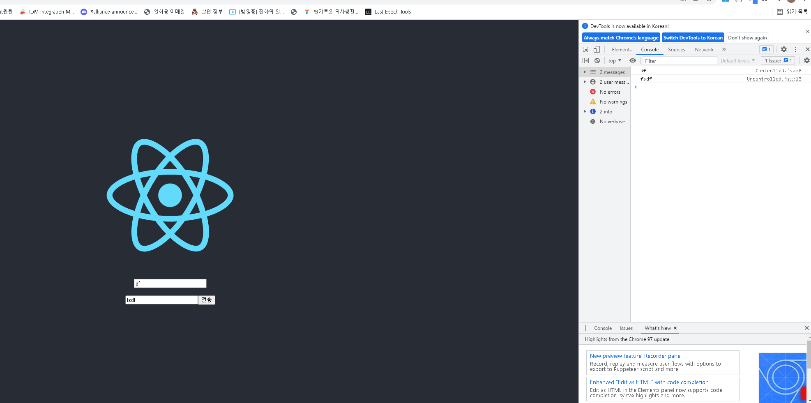Viewport: 811px width, 403px height.
Task: Select the No verbose filter row
Action: coord(605,122)
